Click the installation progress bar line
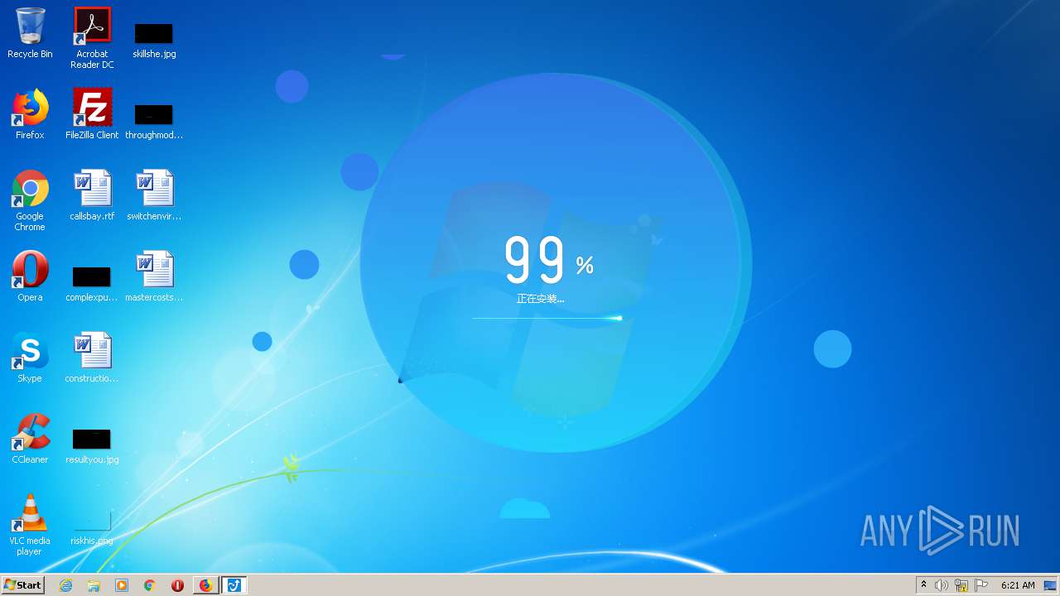 click(547, 318)
